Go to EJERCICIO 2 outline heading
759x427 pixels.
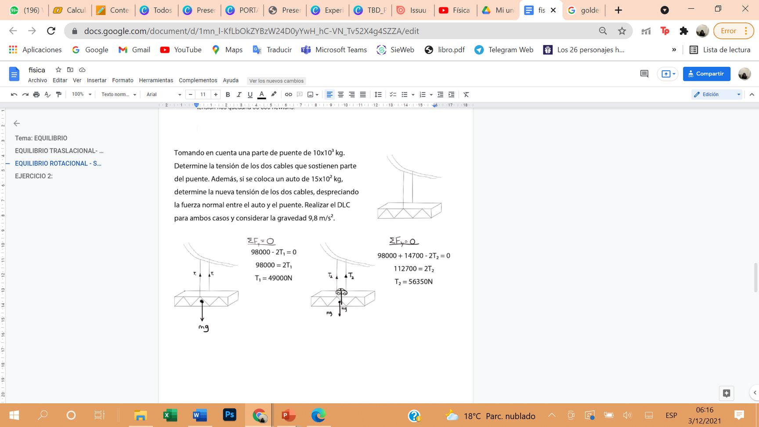point(34,176)
